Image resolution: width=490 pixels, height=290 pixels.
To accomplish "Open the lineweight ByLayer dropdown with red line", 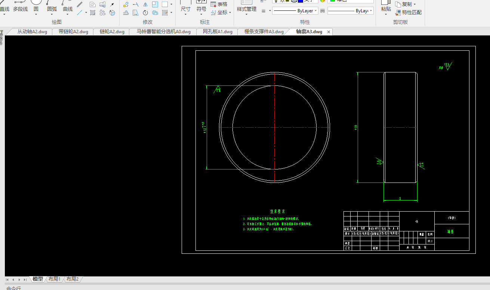I will point(350,11).
